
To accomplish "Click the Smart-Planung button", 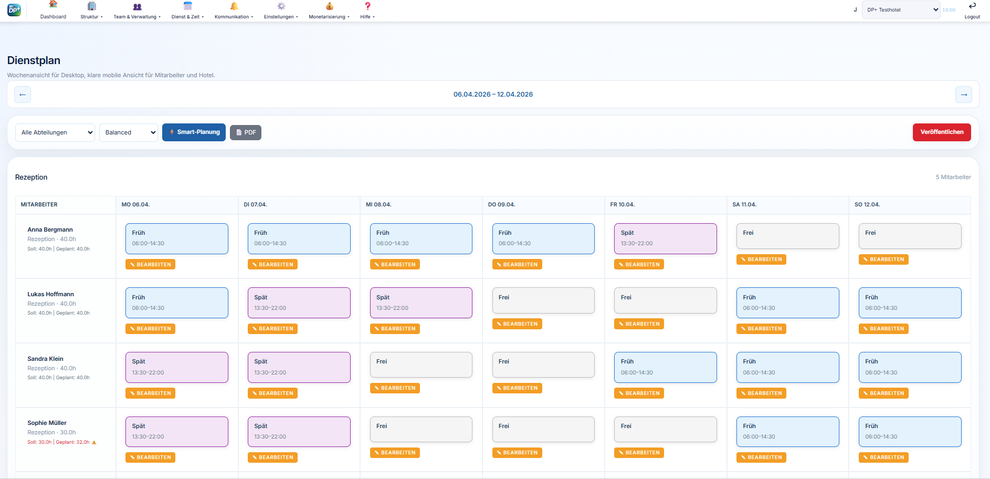I will click(194, 132).
